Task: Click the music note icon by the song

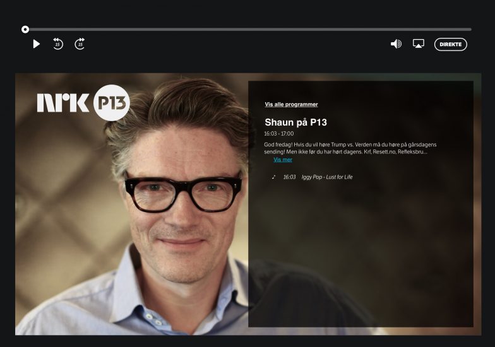Action: pyautogui.click(x=273, y=177)
